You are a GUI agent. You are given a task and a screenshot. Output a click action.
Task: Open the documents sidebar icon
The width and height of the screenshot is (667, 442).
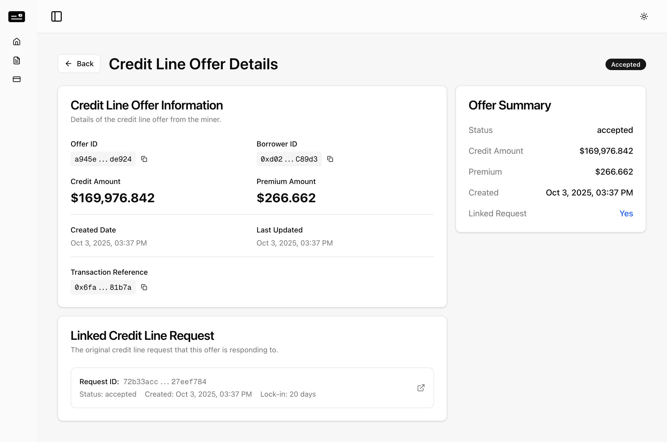tap(17, 60)
